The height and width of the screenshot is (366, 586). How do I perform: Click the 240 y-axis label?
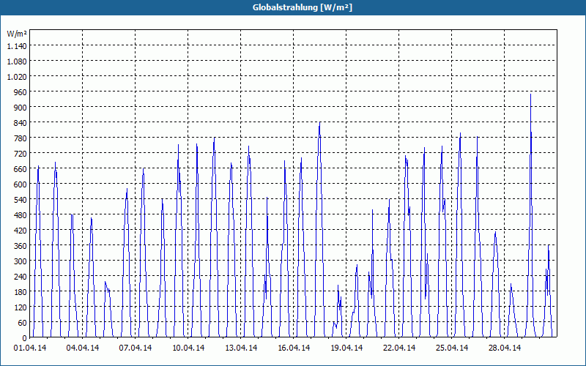pyautogui.click(x=21, y=277)
